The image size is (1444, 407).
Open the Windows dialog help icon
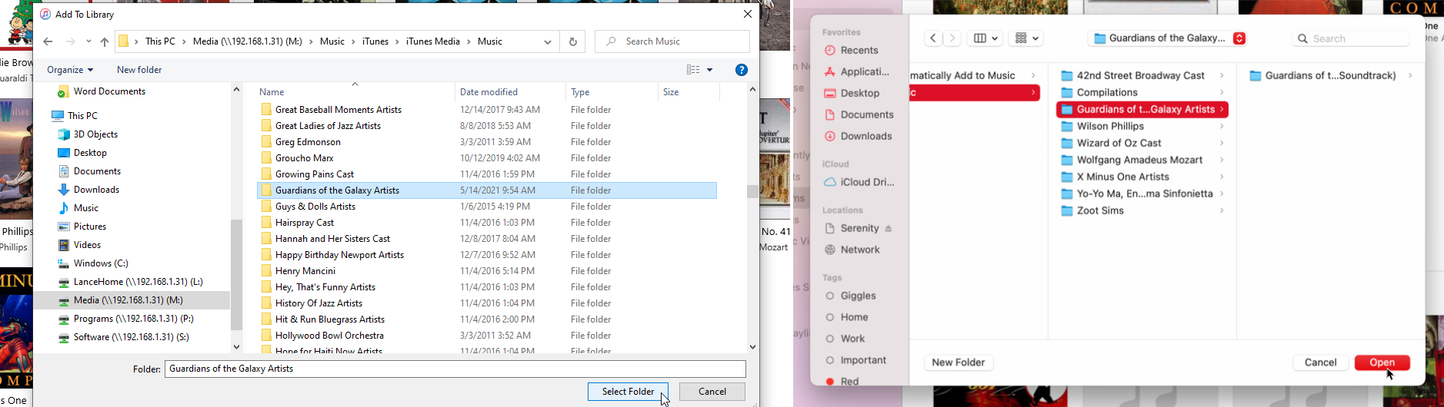pos(742,70)
